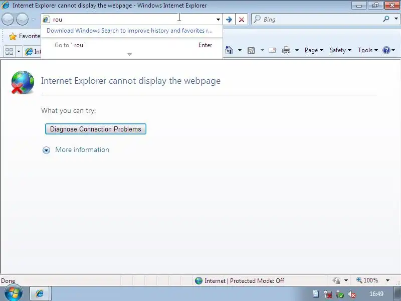Click the More information link text
The height and width of the screenshot is (301, 401).
(82, 149)
